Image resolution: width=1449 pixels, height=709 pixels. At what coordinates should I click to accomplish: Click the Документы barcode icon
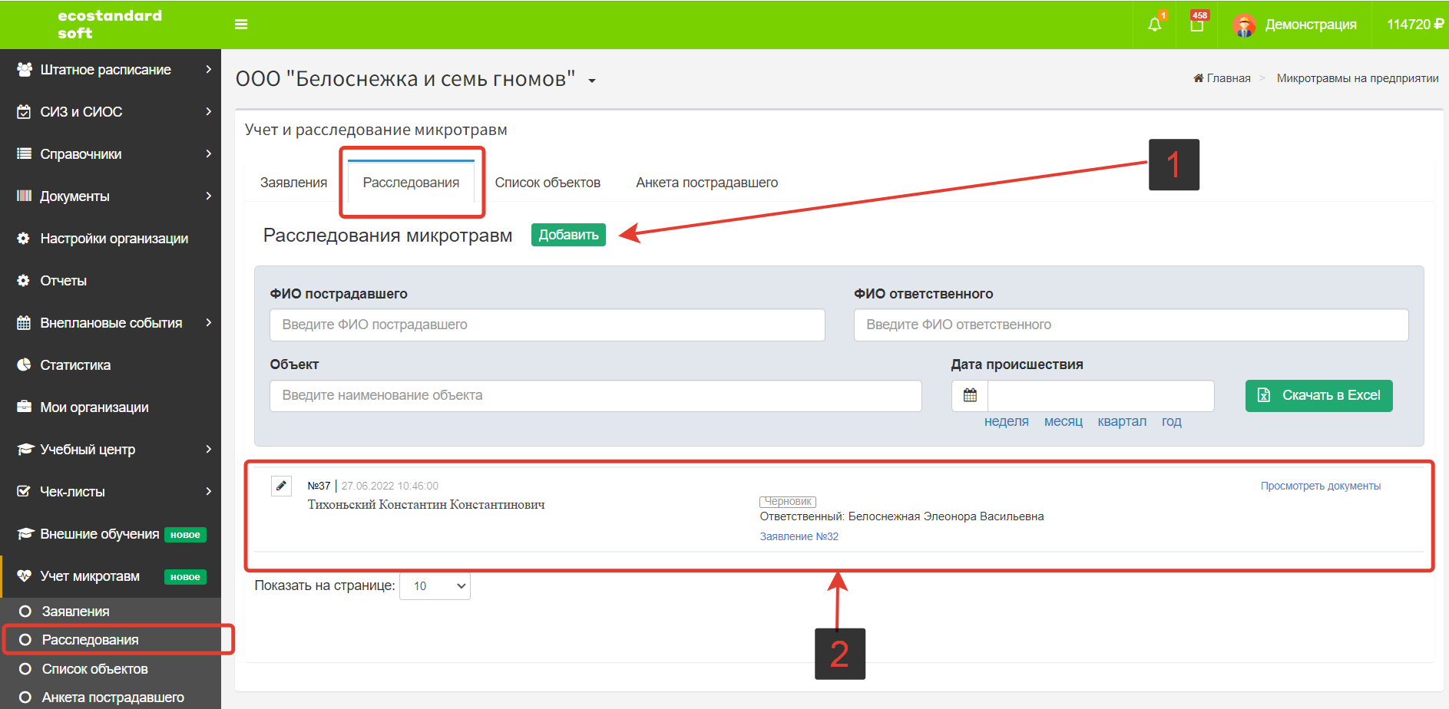pyautogui.click(x=25, y=196)
